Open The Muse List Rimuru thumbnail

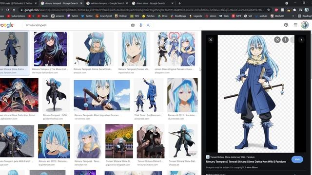(50, 49)
